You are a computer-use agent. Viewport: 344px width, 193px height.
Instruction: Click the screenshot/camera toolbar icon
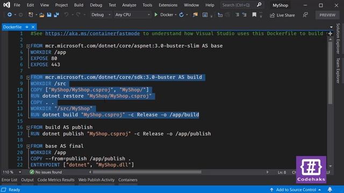[205, 15]
